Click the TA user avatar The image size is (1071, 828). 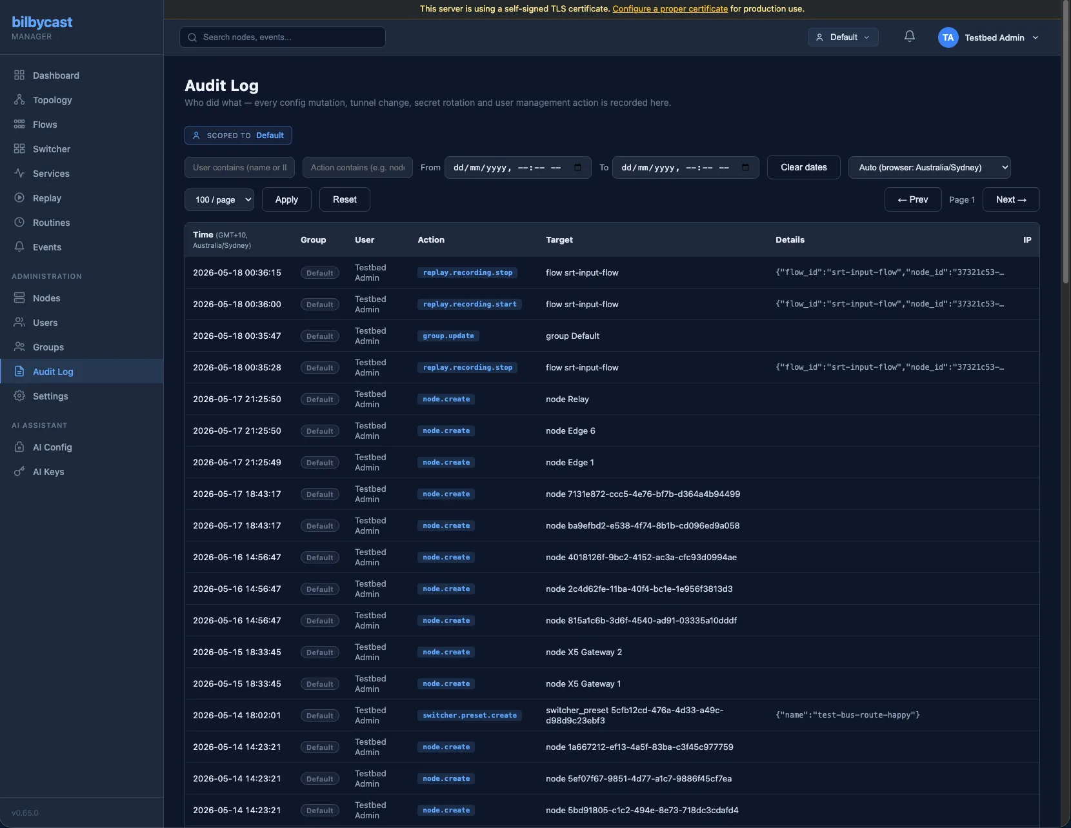[948, 37]
